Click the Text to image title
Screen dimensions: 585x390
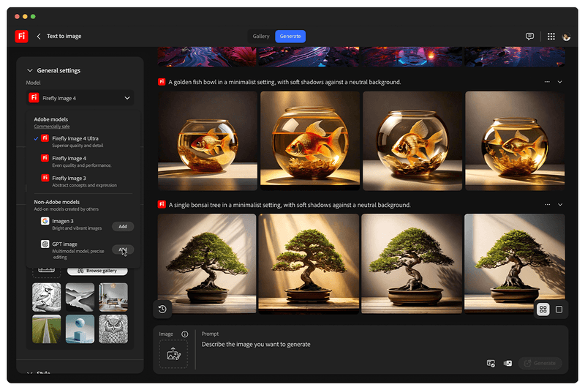click(x=64, y=36)
